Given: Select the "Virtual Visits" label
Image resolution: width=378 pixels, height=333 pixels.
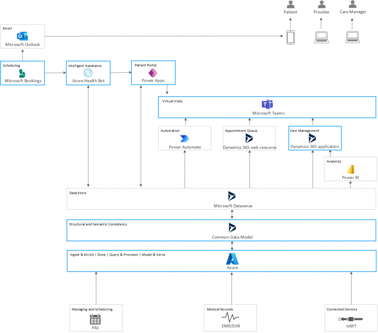Looking at the screenshot, I should pyautogui.click(x=172, y=101).
